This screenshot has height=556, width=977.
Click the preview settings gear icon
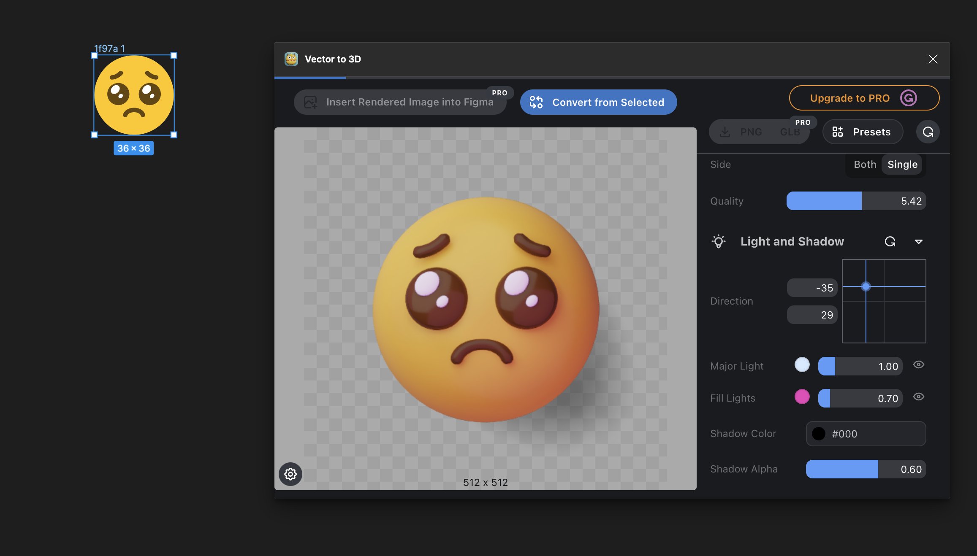coord(290,474)
